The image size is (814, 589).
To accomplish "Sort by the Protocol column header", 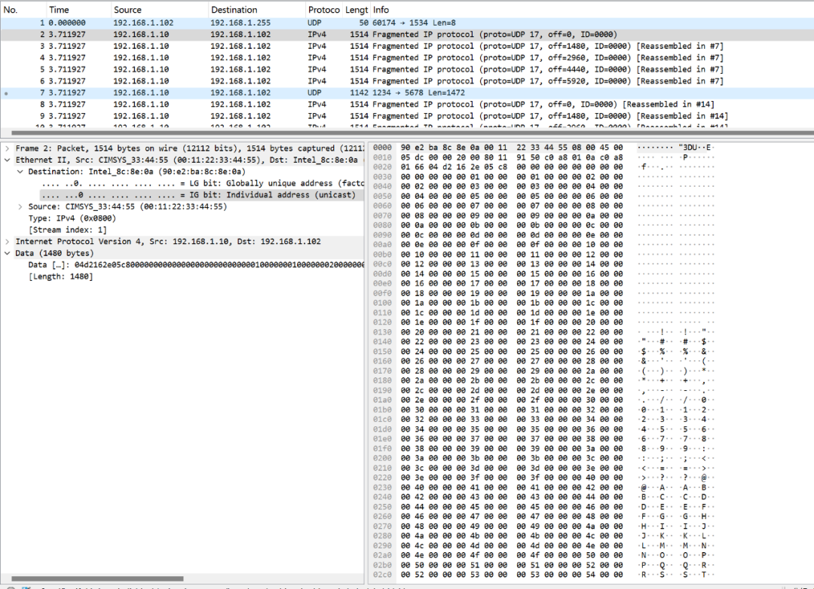I will pos(323,9).
